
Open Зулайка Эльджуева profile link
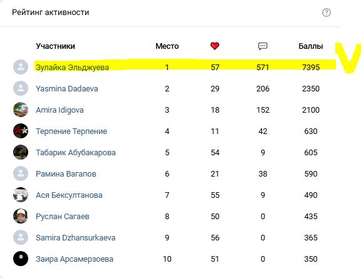coord(72,68)
